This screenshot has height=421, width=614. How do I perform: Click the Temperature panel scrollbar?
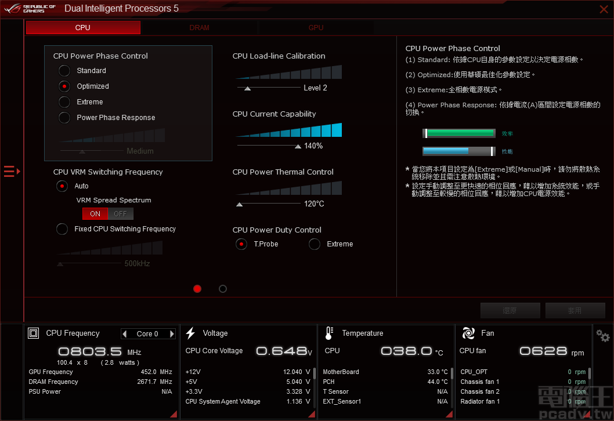point(452,373)
